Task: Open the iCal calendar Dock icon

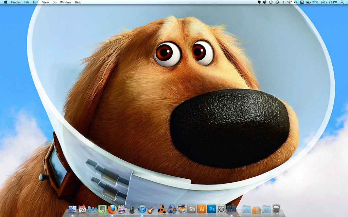Action: pos(82,209)
